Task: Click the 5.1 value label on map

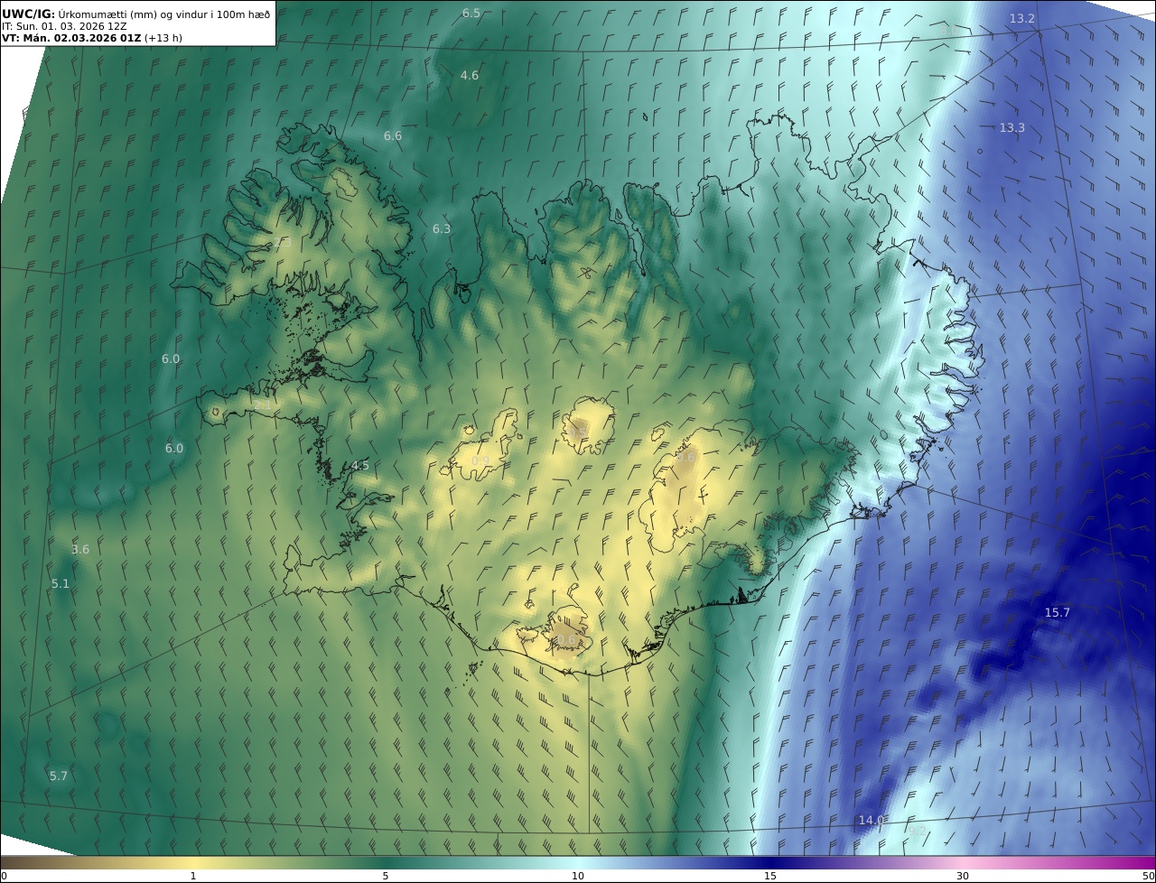Action: [x=61, y=583]
